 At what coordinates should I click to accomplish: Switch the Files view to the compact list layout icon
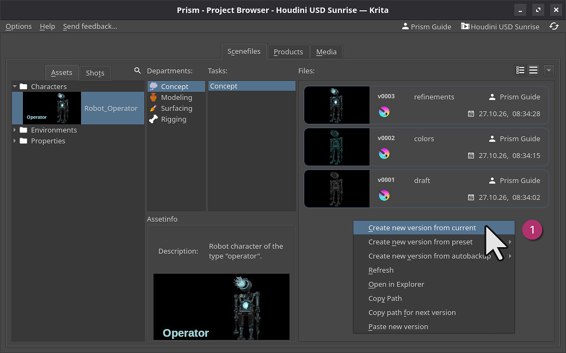pyautogui.click(x=533, y=70)
